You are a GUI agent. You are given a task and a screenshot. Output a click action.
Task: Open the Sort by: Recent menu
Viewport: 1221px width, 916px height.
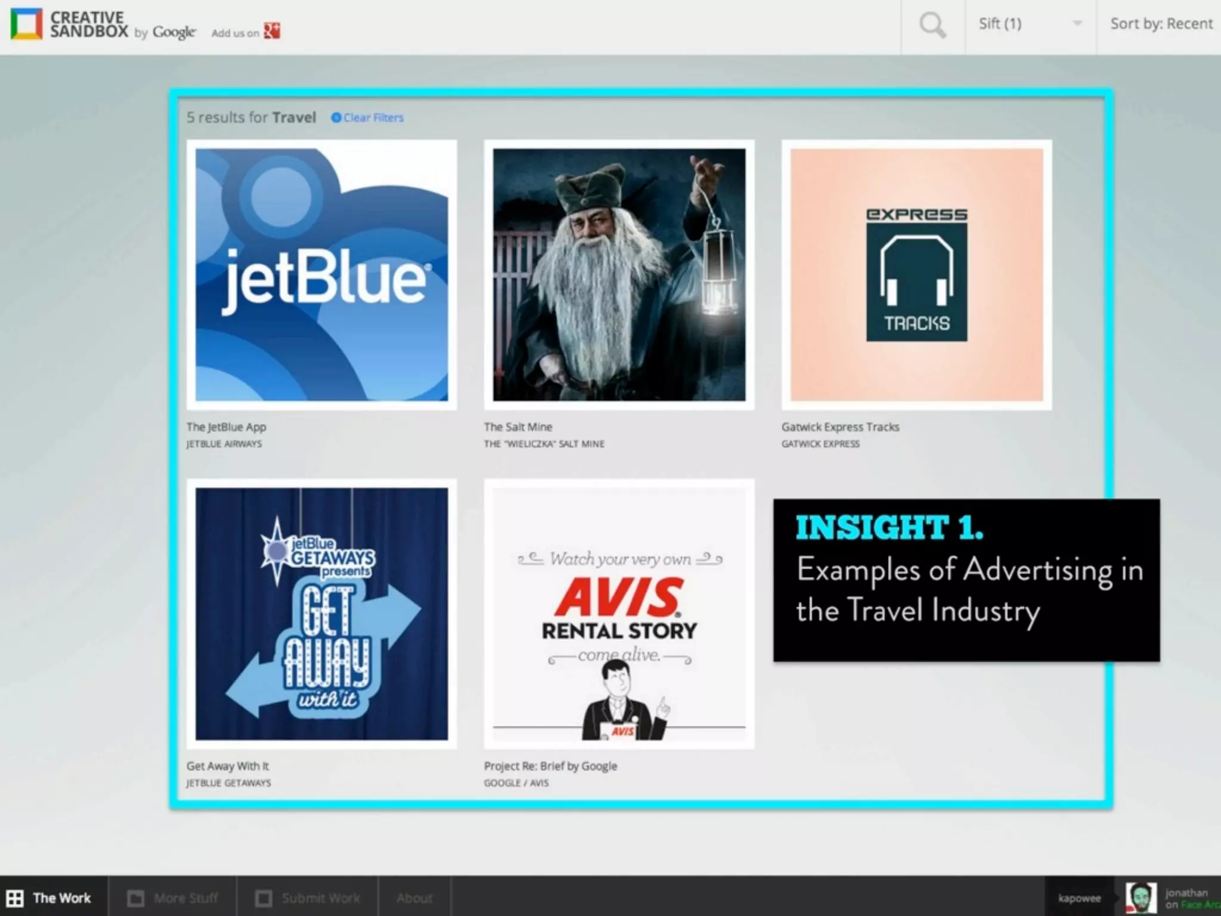pos(1160,24)
